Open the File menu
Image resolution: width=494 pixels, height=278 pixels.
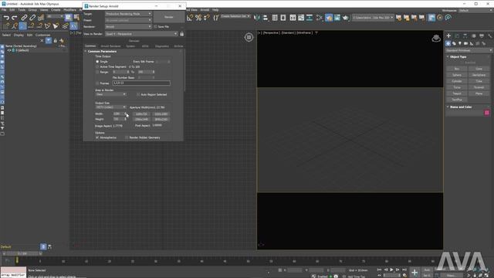pyautogui.click(x=4, y=10)
